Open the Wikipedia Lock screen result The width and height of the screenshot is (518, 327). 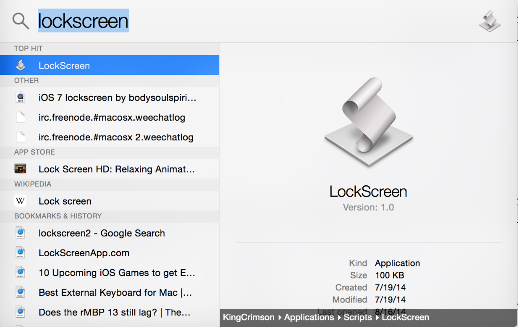(x=110, y=201)
